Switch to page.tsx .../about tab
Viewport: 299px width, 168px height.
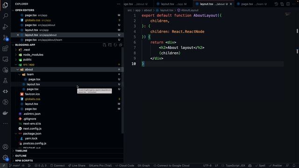(139, 4)
